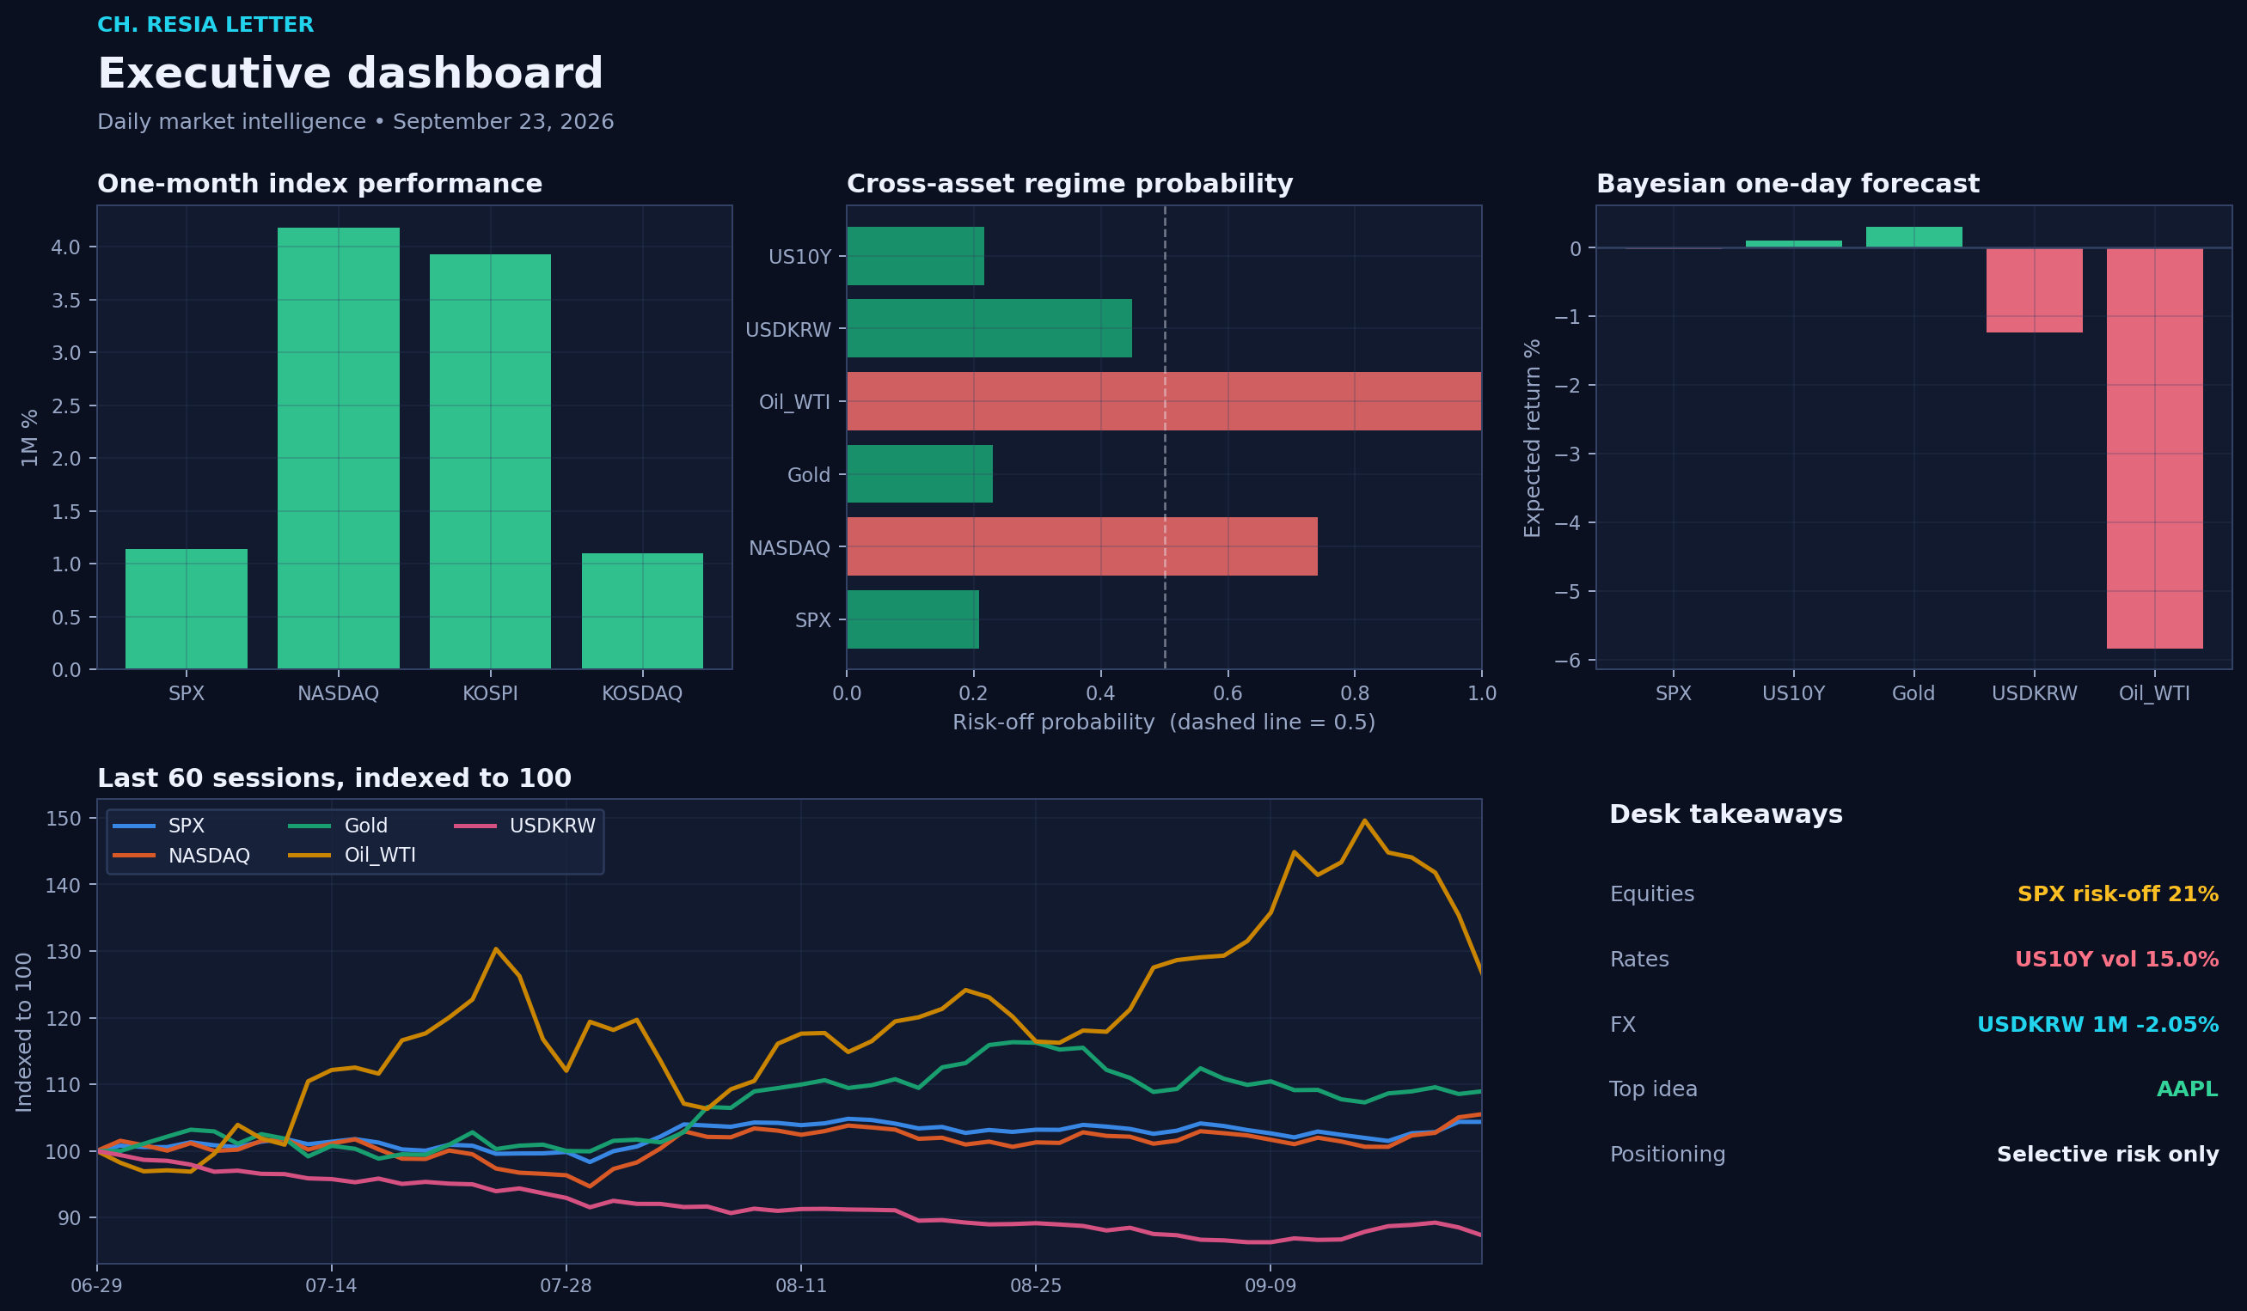The width and height of the screenshot is (2247, 1311).
Task: Click 'One-month index performance' chart title
Action: coord(319,185)
